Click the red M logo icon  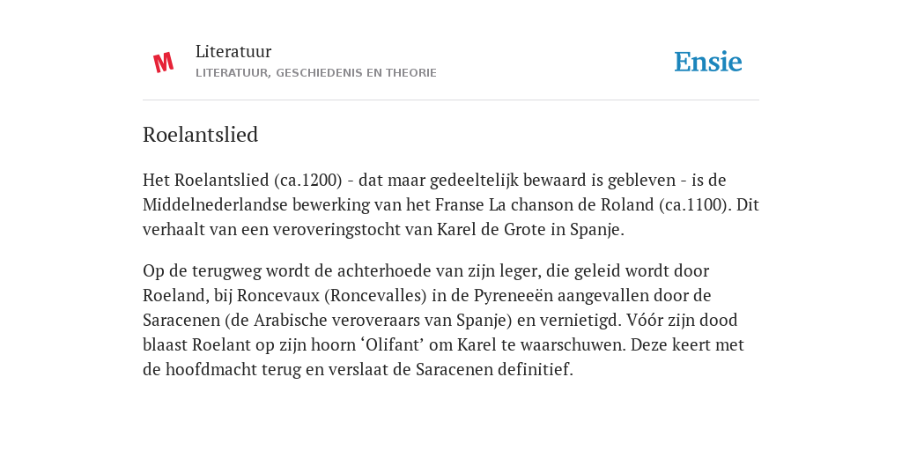tap(163, 63)
